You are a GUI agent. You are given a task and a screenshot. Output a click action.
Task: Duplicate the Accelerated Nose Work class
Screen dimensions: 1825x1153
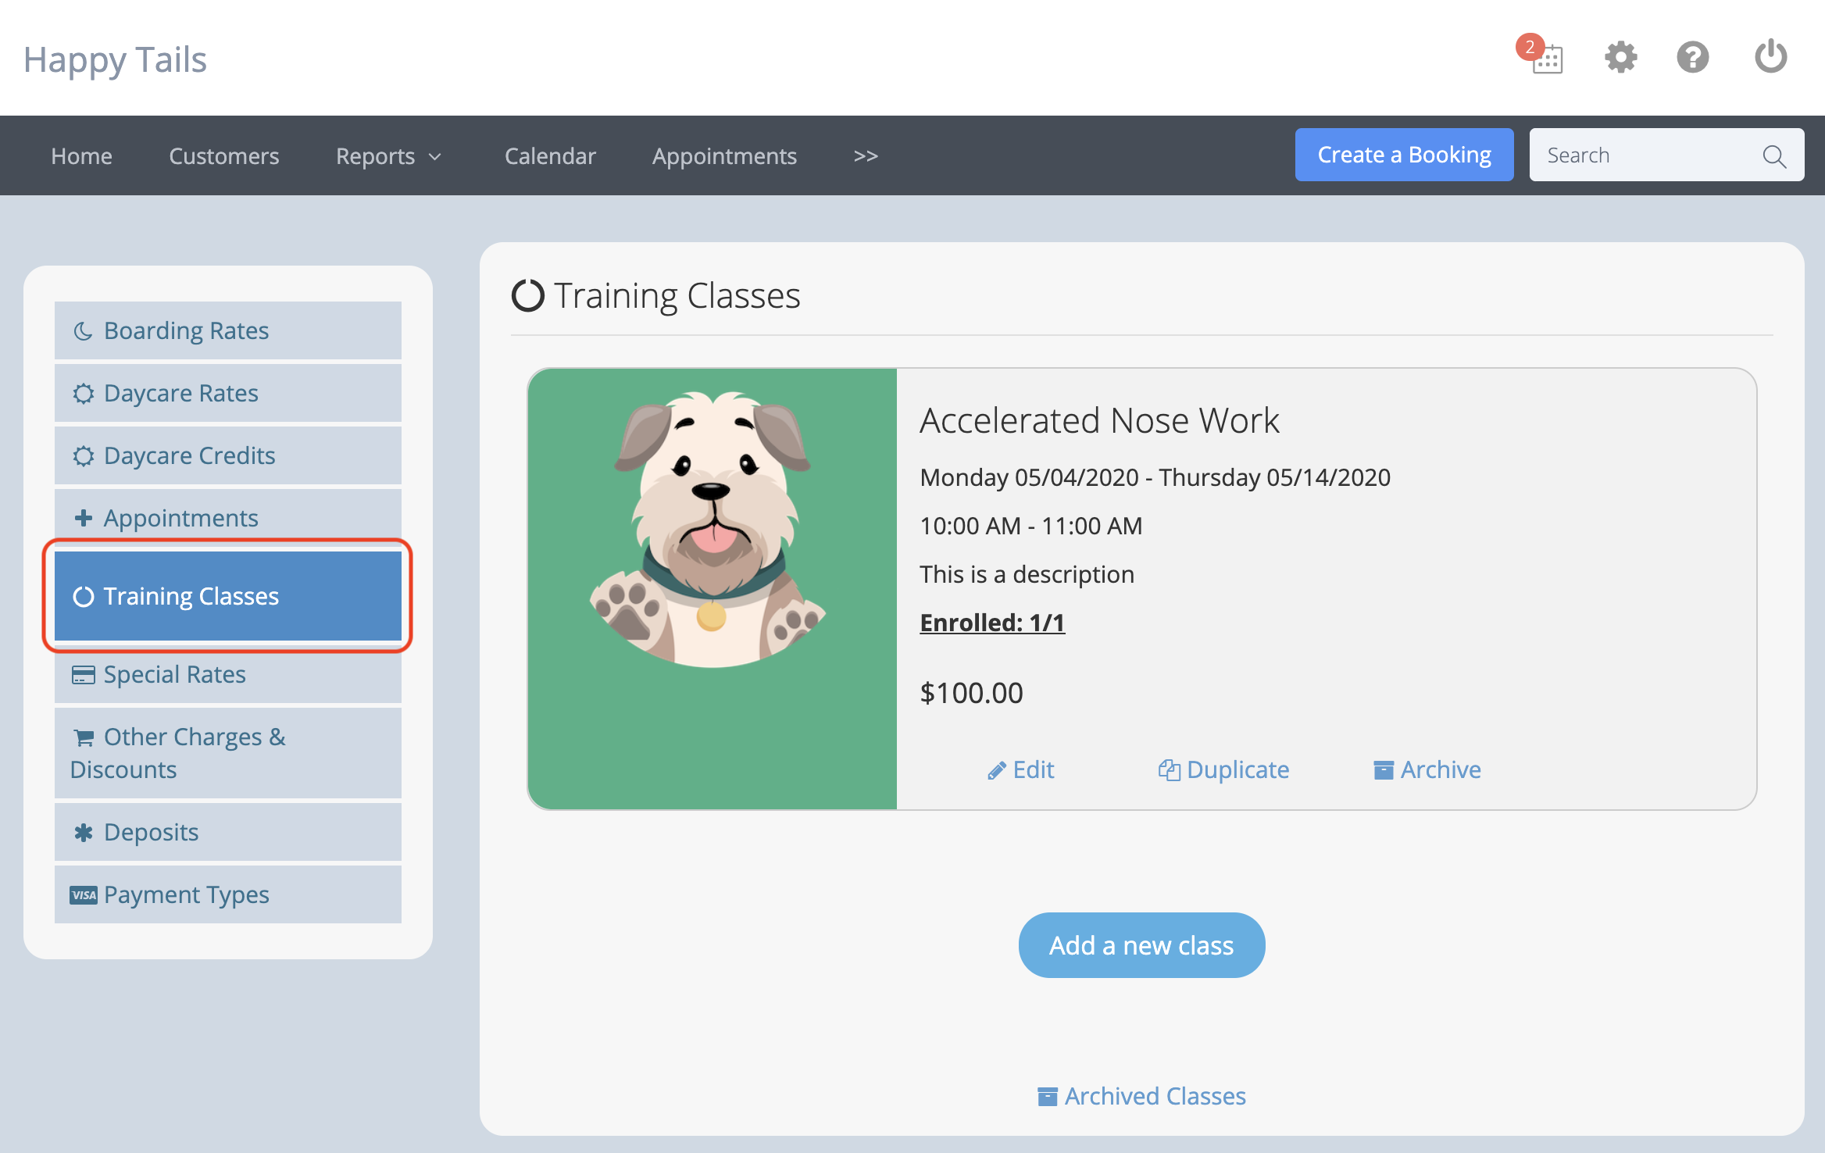(x=1223, y=769)
